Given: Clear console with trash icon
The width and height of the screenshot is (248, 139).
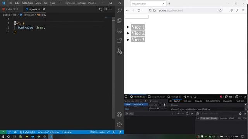Looking at the screenshot, I should tap(198, 114).
